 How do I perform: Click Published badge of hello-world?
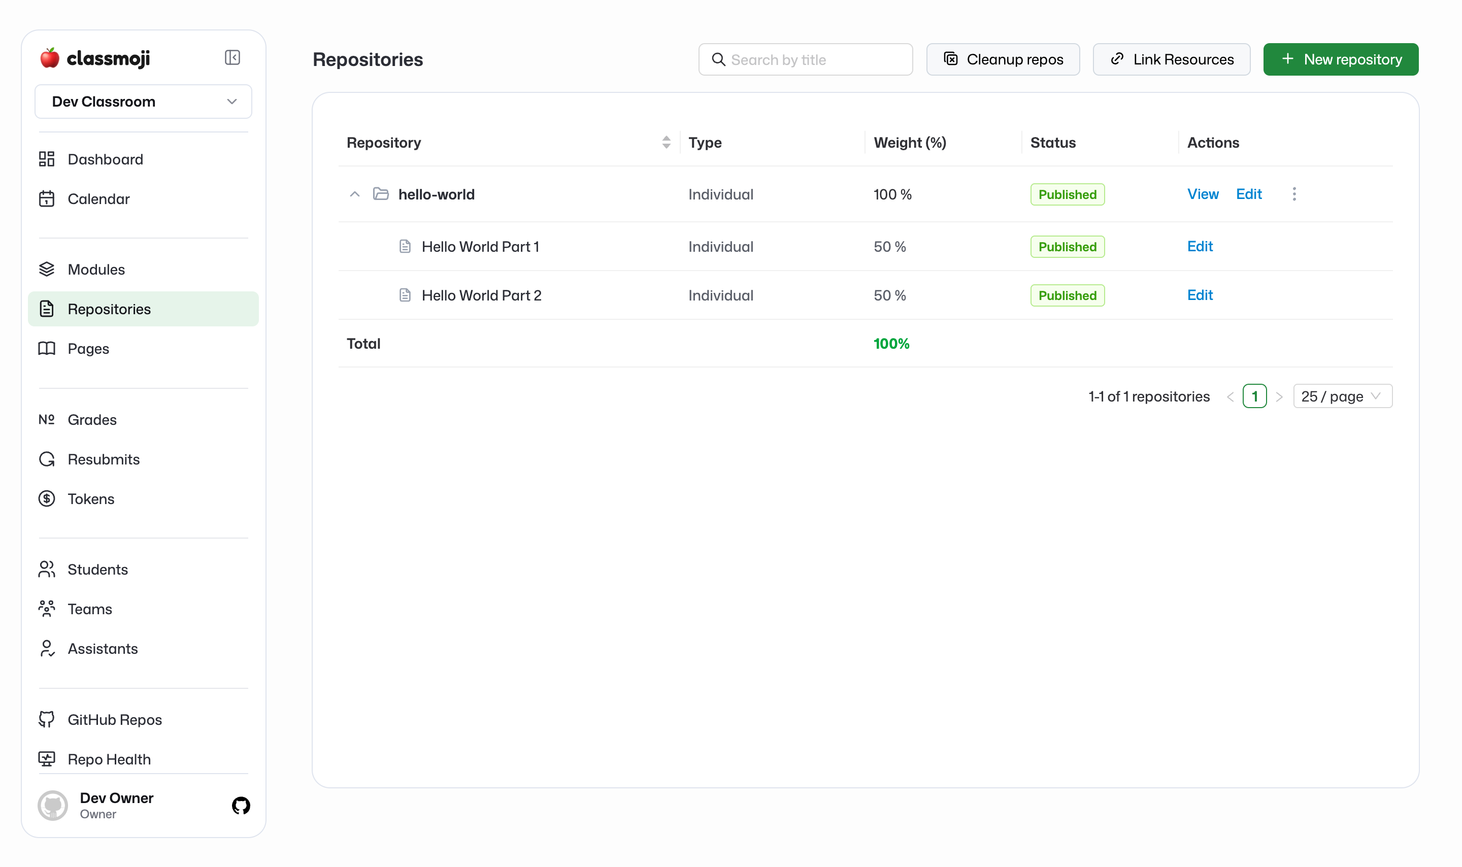point(1067,194)
